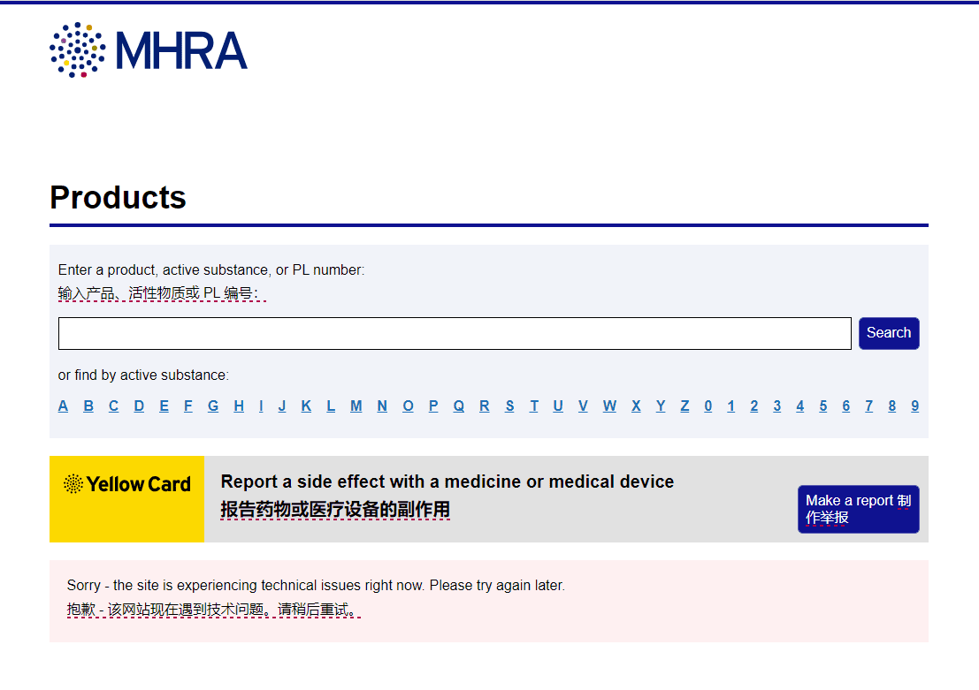Browse substances beginning with number 0
The image size is (979, 690).
coord(707,406)
